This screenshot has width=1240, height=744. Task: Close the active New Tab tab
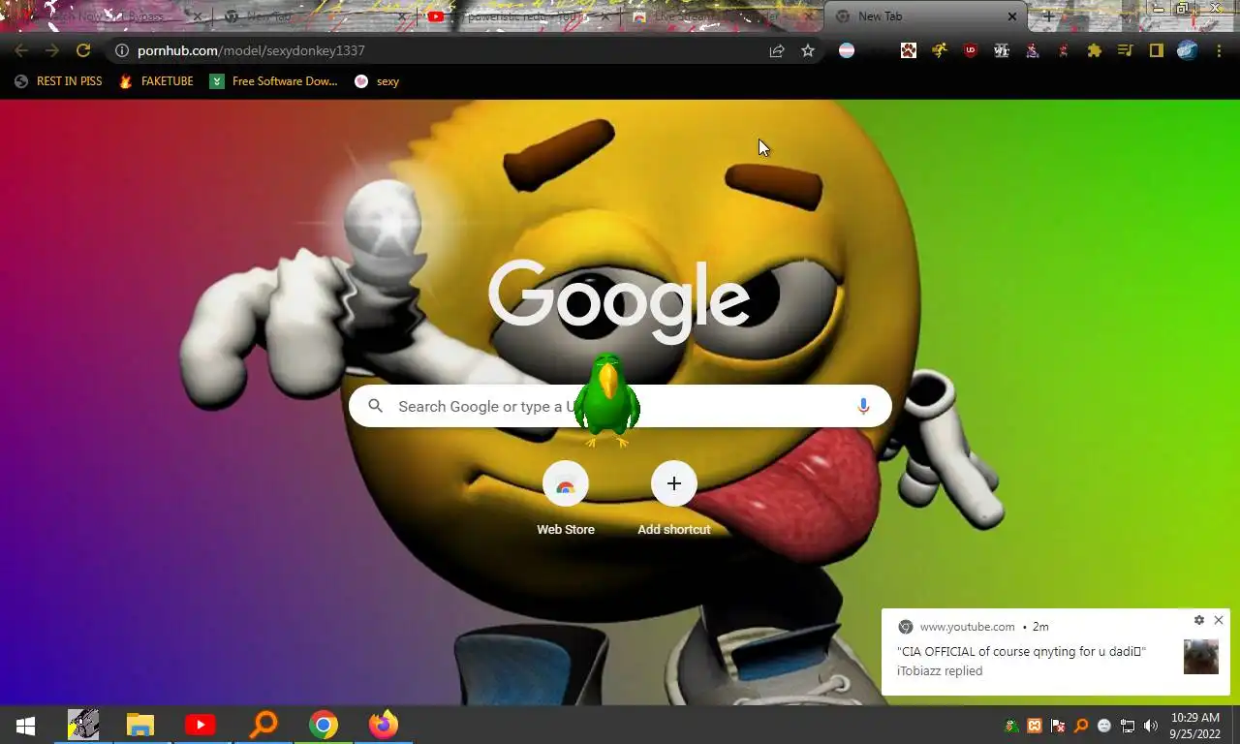(x=1012, y=16)
